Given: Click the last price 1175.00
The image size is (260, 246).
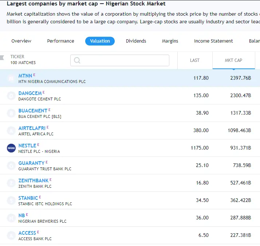Looking at the screenshot, I should (x=200, y=148).
